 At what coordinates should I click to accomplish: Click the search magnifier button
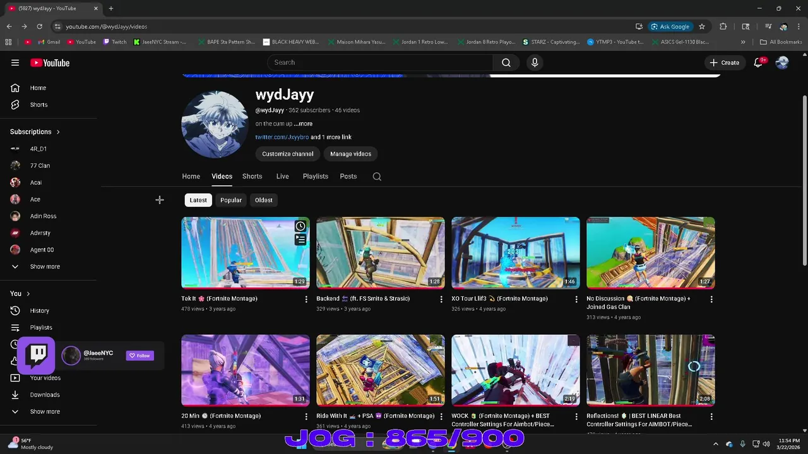pyautogui.click(x=506, y=62)
